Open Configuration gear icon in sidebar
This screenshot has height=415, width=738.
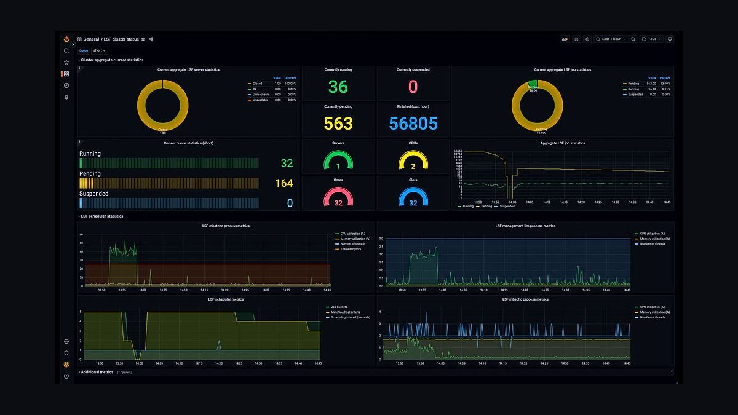(66, 341)
